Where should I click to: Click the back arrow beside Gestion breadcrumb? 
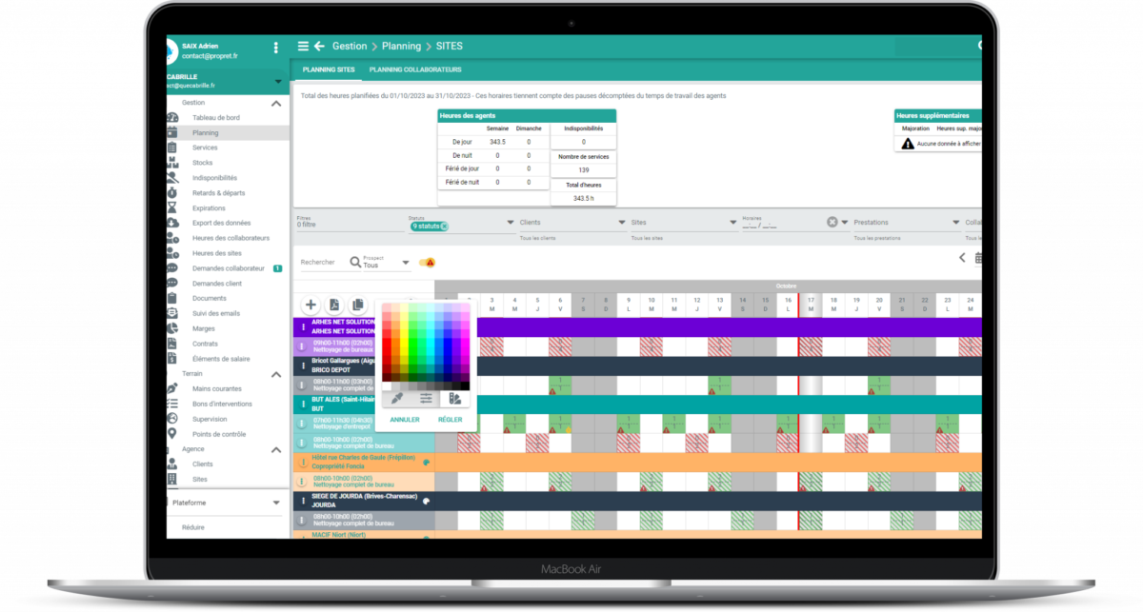[x=319, y=46]
